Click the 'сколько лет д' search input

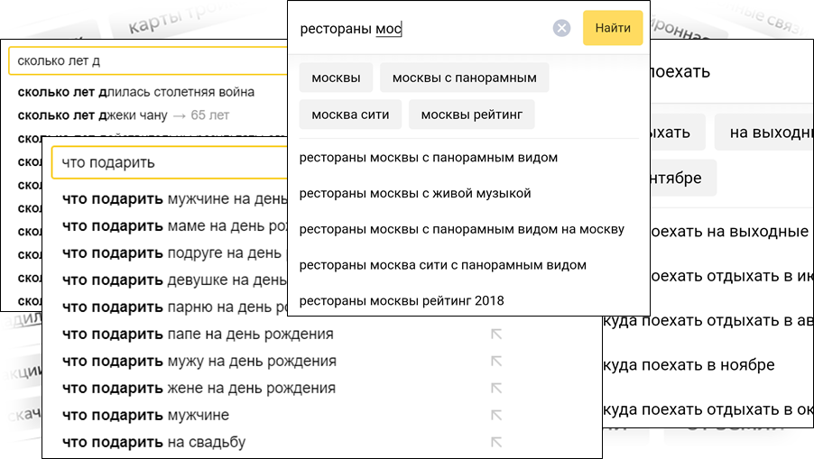[148, 61]
